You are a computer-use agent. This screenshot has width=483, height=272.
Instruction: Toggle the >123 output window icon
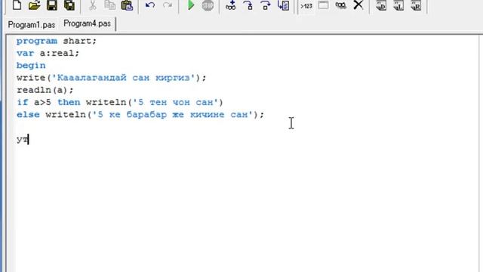click(306, 5)
